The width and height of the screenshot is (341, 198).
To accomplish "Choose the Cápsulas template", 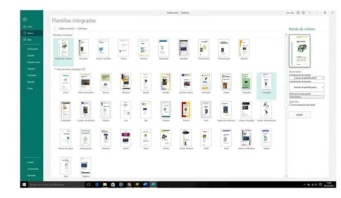I will pos(246,83).
